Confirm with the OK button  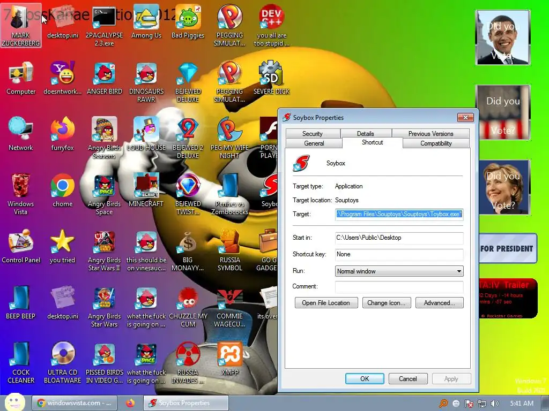coord(365,378)
